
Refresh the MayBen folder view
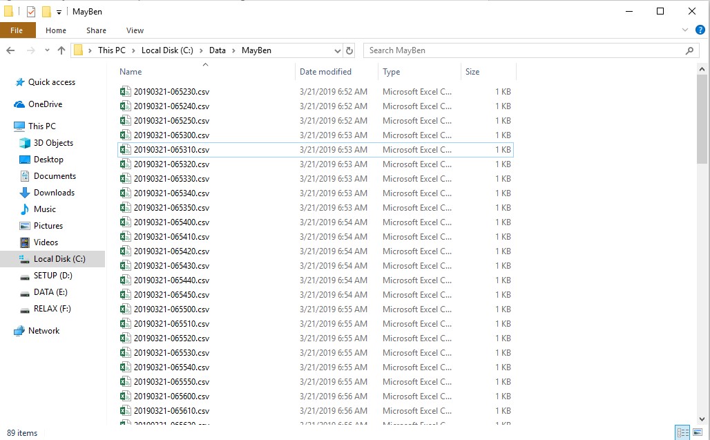[349, 50]
